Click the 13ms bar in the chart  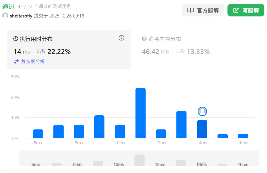pyautogui.click(x=181, y=124)
